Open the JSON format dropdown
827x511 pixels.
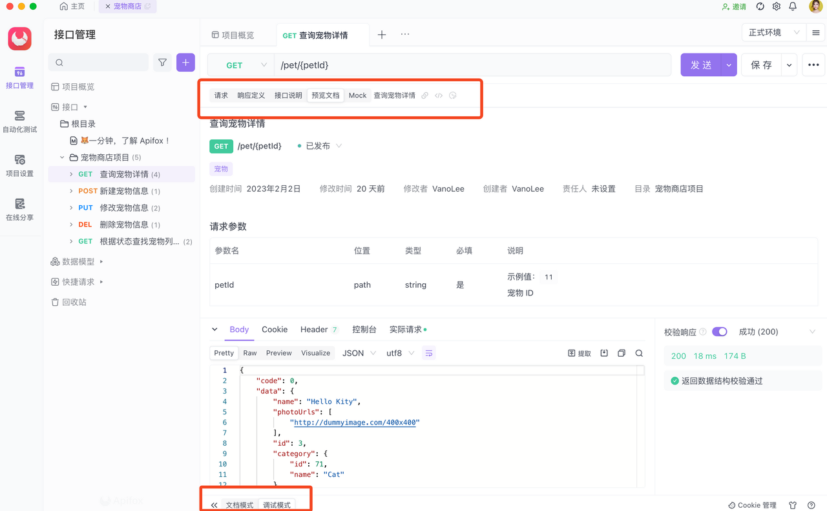359,353
